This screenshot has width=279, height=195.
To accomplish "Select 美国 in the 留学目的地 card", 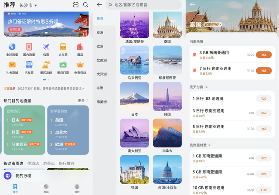I will [59, 120].
